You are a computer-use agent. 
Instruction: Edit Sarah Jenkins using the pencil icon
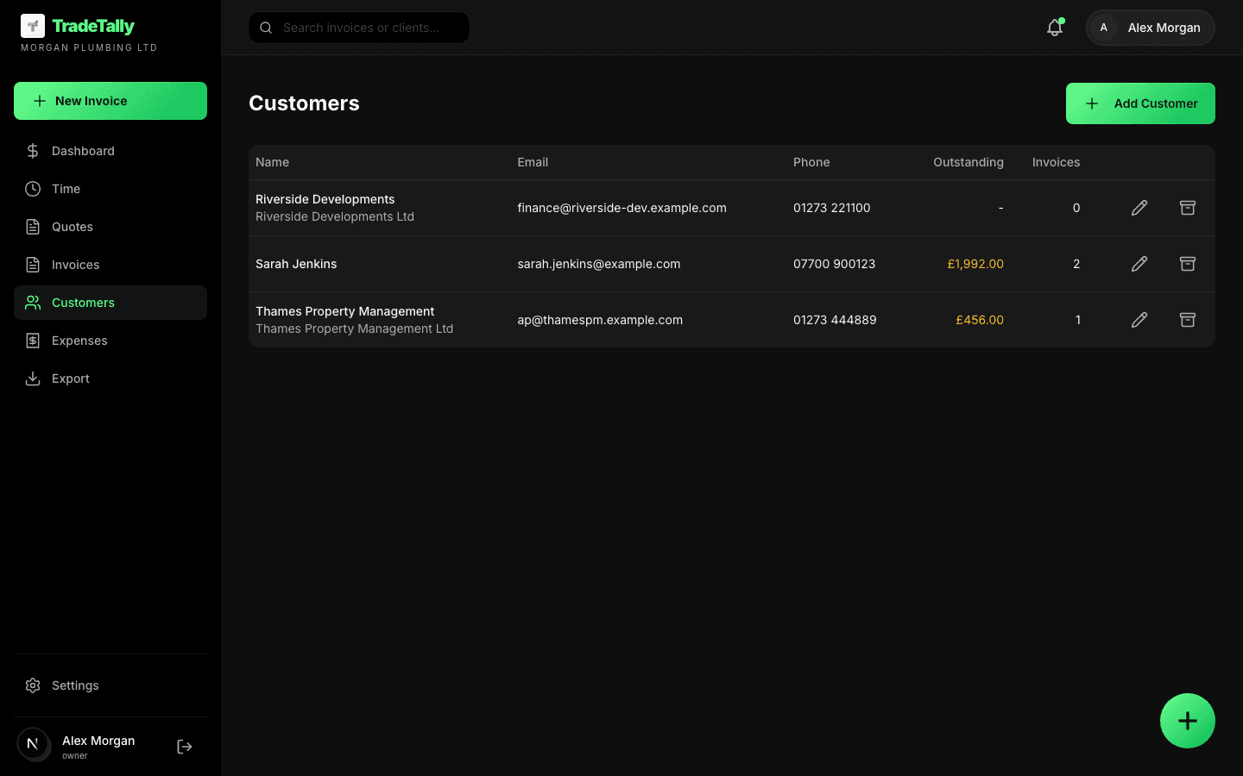[1139, 264]
